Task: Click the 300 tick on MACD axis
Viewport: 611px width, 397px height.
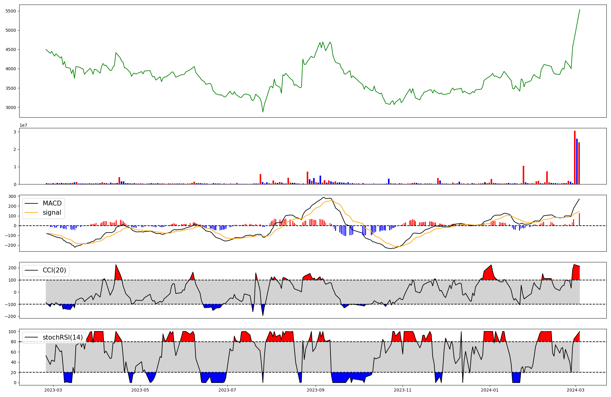Action: pos(13,196)
